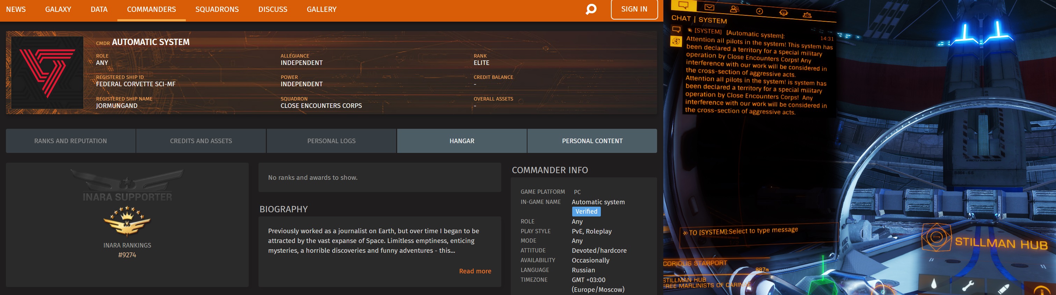This screenshot has height=295, width=1056.
Task: Click the COMMANDER INFO heading
Action: [550, 170]
